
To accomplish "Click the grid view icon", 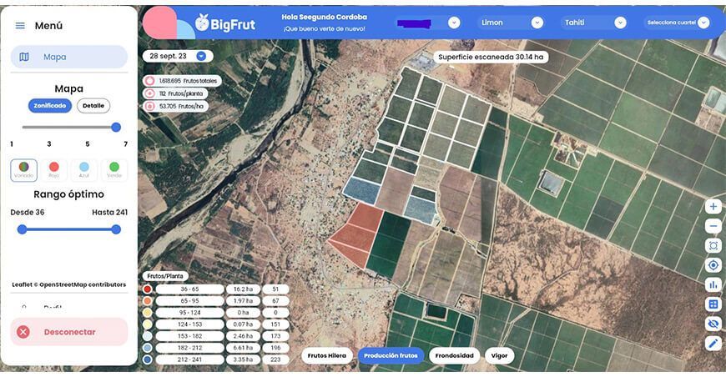I will pos(713,304).
